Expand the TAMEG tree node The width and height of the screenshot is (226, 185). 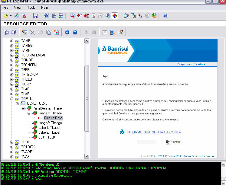pyautogui.click(x=12, y=46)
